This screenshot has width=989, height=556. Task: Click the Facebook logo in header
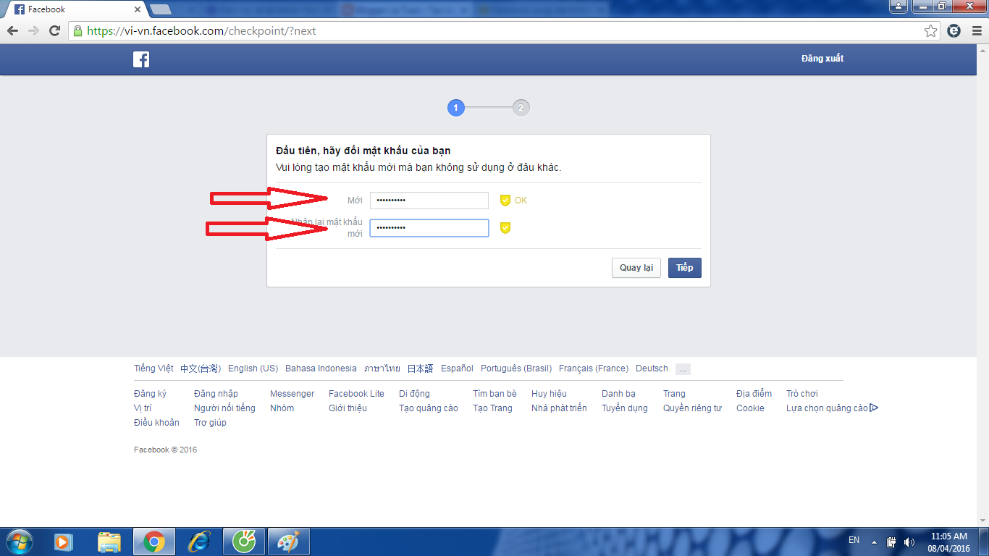coord(141,59)
